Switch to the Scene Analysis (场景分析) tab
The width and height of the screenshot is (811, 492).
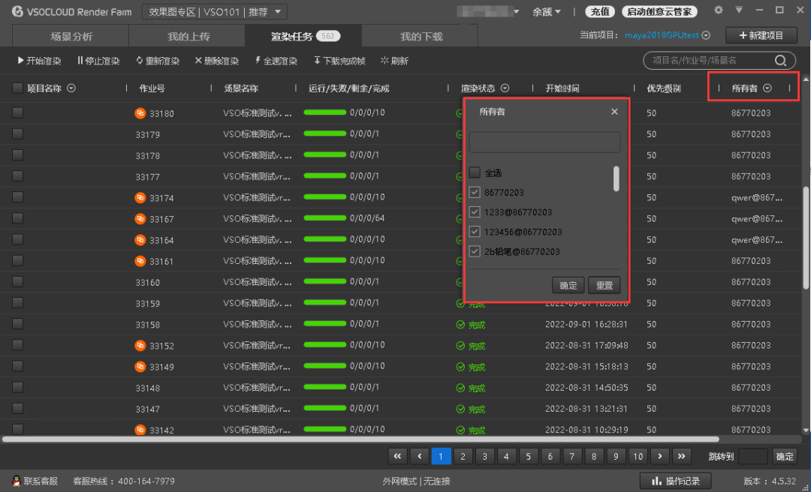tap(71, 36)
